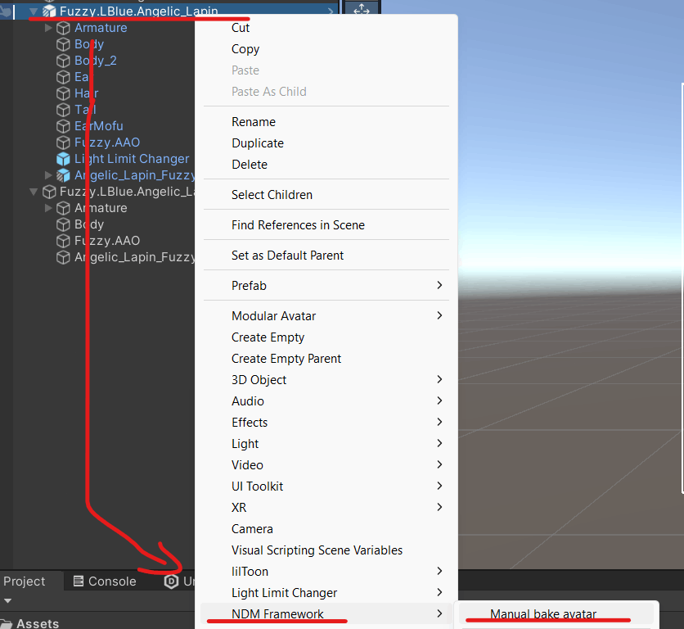
Task: Click the cube icon beside EarMofu
Action: coord(63,126)
